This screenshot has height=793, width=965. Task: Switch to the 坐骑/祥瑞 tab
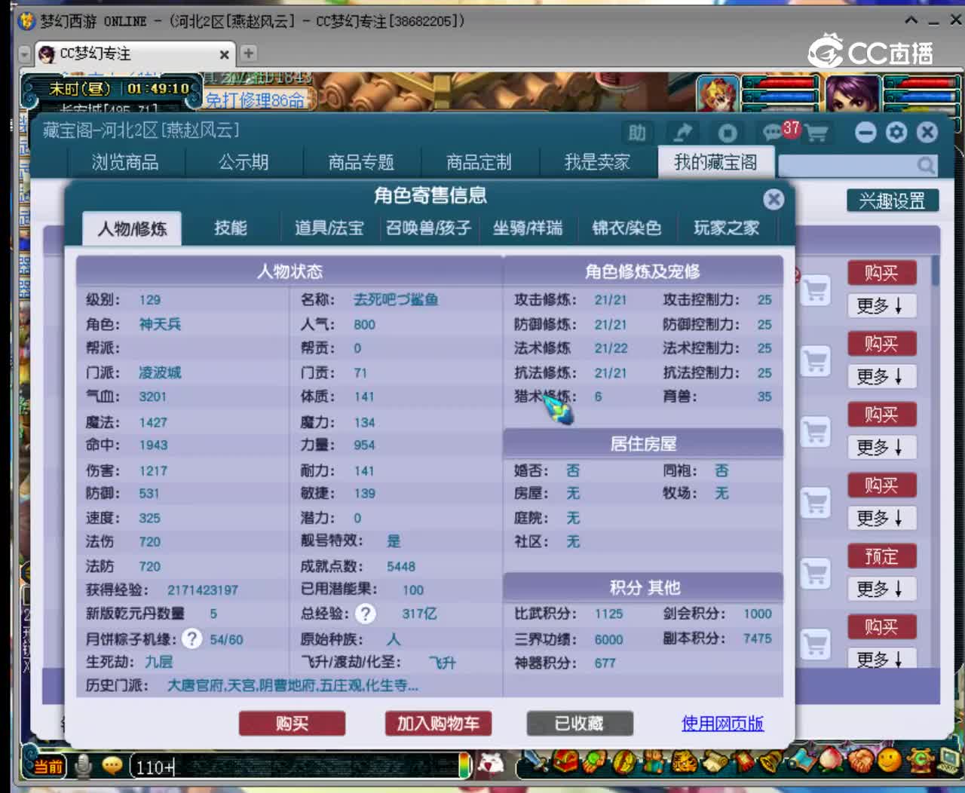528,228
